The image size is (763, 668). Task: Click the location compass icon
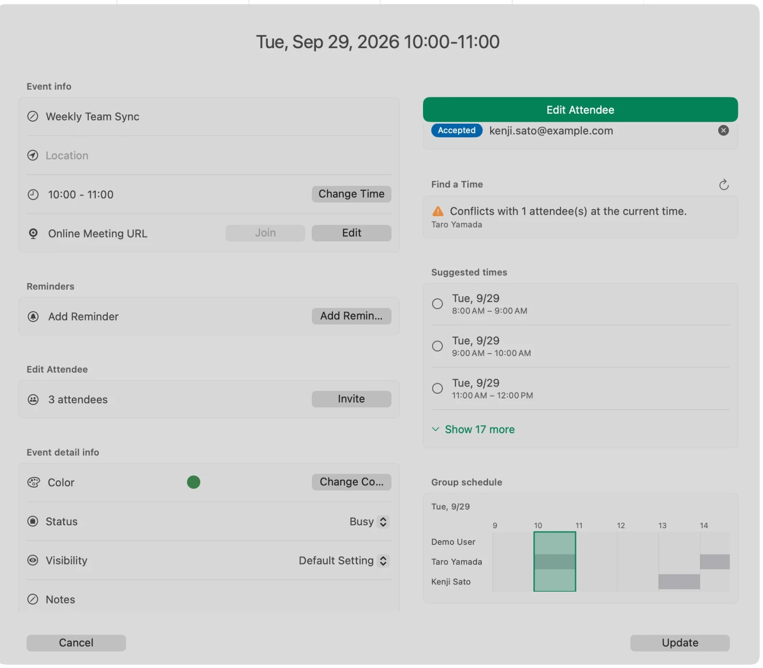[x=32, y=156]
